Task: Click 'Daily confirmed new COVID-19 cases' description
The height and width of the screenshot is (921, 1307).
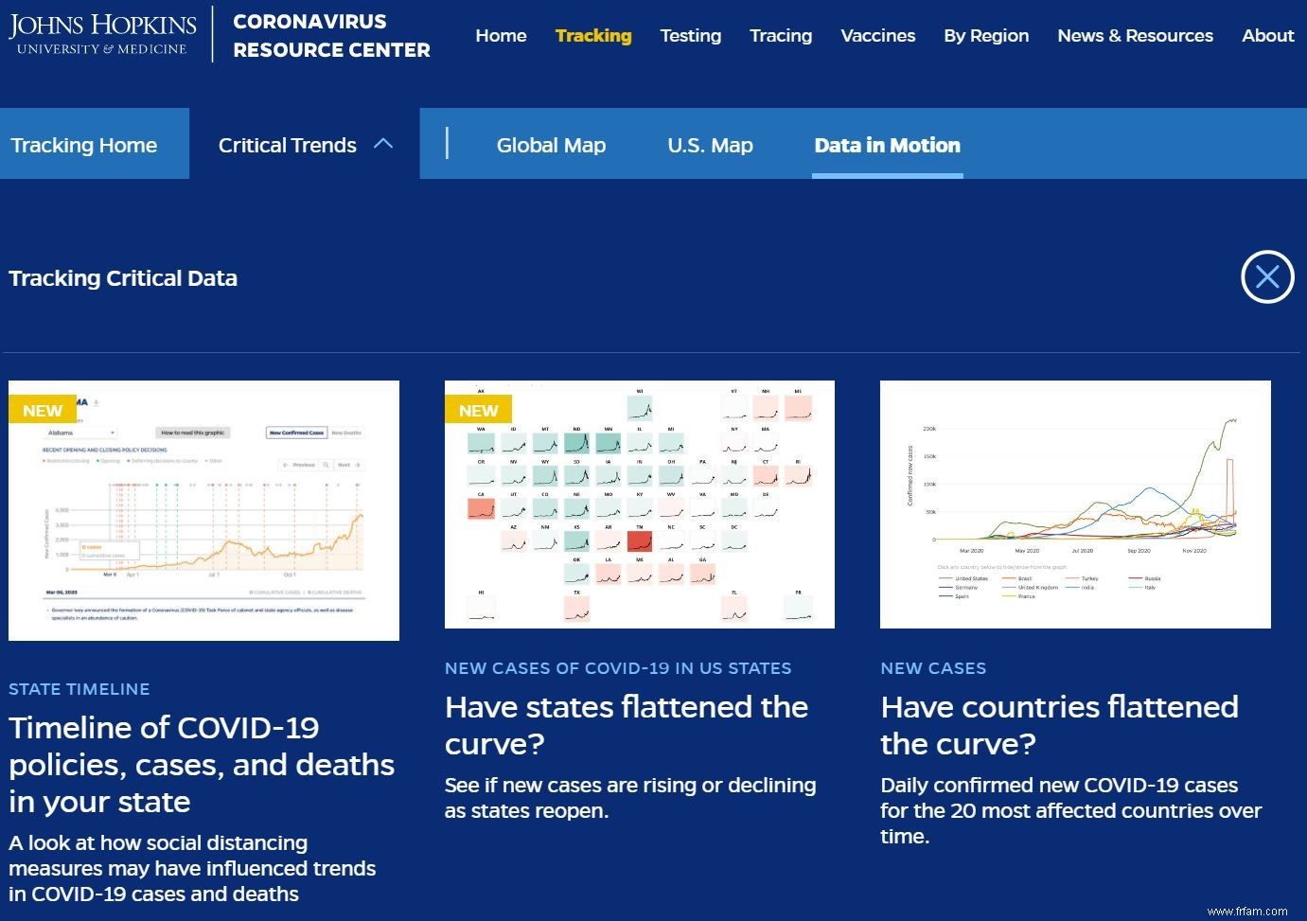Action: pos(1071,810)
